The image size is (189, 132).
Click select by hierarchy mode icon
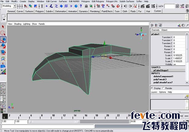tap(26, 6)
